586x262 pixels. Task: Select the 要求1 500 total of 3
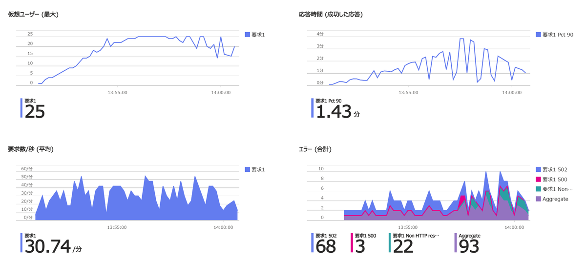pyautogui.click(x=360, y=247)
